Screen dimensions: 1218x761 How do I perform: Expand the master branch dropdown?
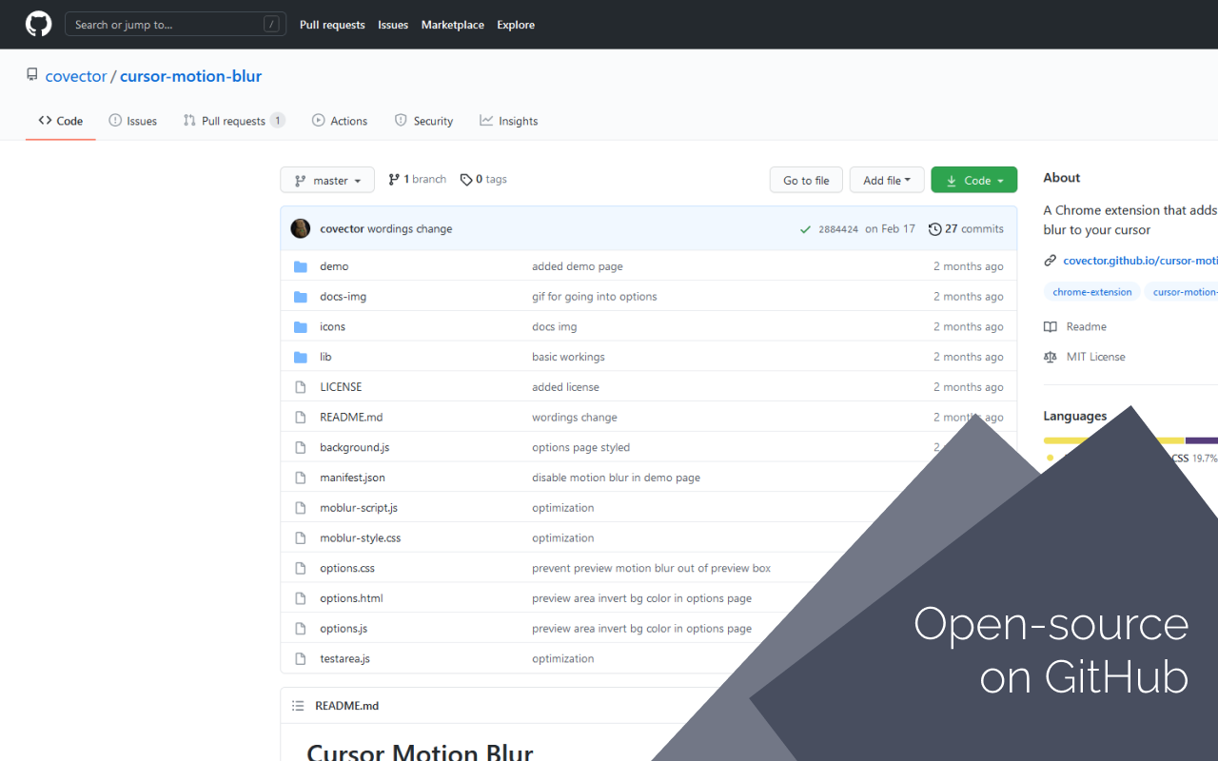click(x=327, y=180)
